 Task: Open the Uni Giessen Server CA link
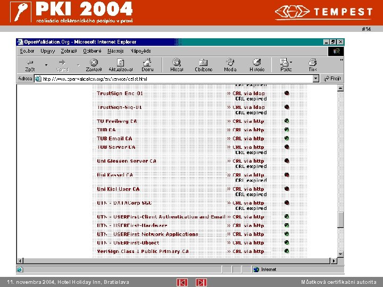click(126, 161)
